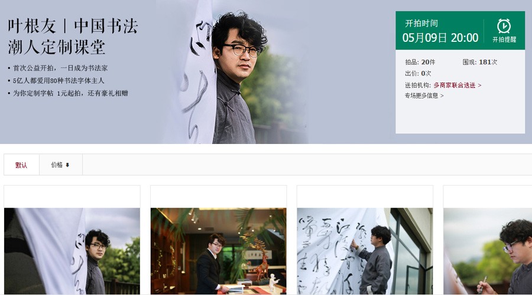This screenshot has height=295, width=532.
Task: Open first lot photo with calligraphy banner
Action: coord(72,251)
